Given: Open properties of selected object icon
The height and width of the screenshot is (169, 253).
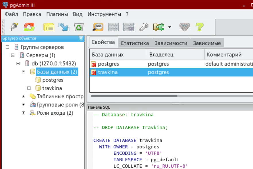Looking at the screenshot, I should [49, 27].
